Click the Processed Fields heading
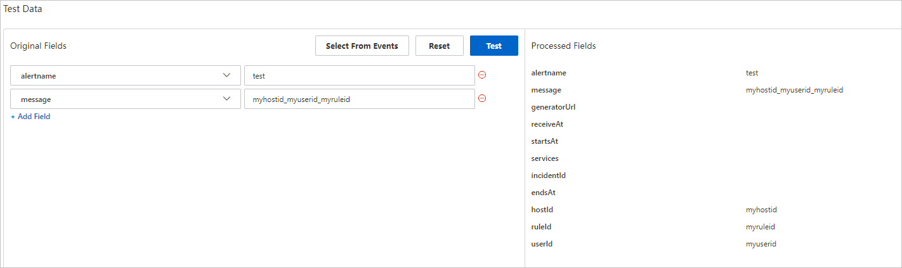Image resolution: width=902 pixels, height=268 pixels. 563,46
